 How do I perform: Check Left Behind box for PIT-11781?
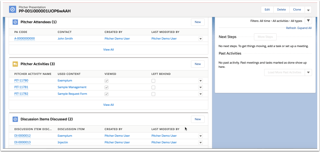pyautogui.click(x=153, y=87)
